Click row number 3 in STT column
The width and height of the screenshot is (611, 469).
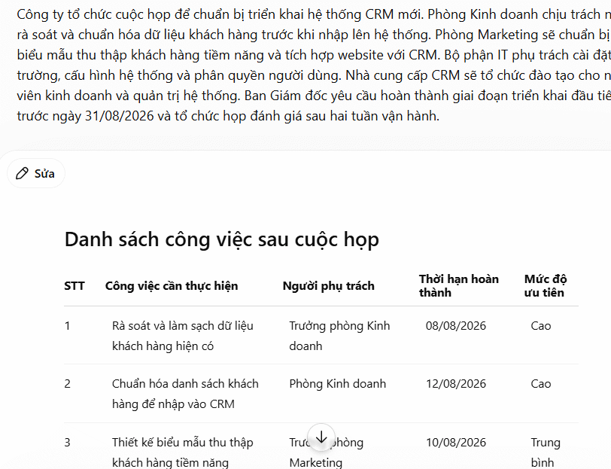68,443
